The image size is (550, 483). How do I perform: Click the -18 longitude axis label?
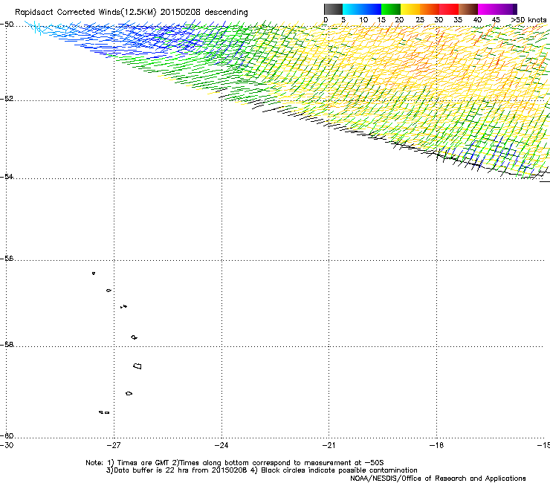click(x=436, y=445)
